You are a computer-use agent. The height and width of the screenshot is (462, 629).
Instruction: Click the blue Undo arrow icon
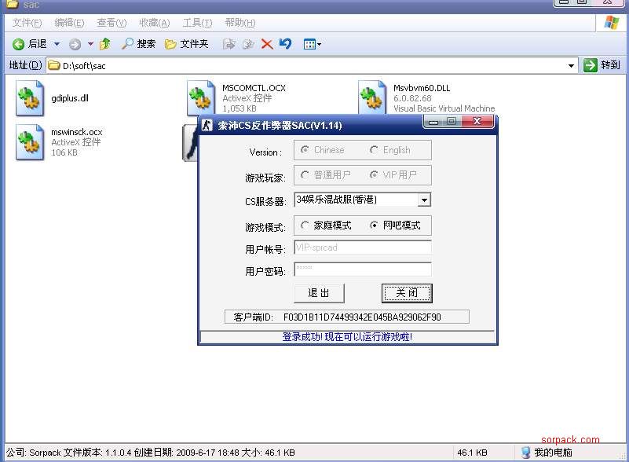(x=285, y=44)
